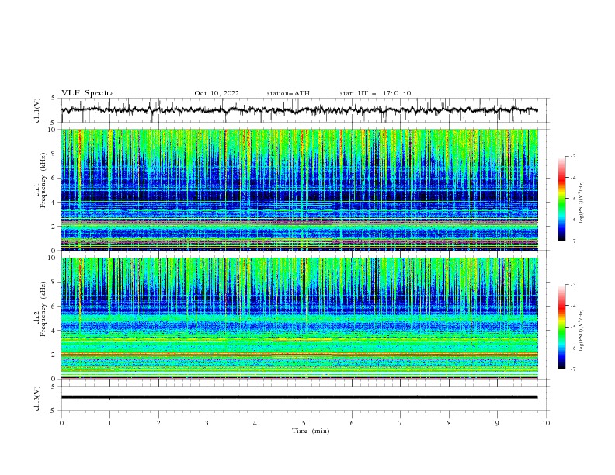This screenshot has height=475, width=615.
Task: Click the ch.1 waveform trace panel
Action: click(305, 110)
